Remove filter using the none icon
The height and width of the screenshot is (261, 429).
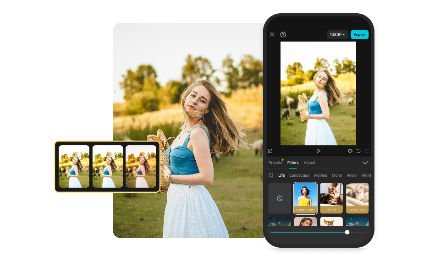(x=280, y=198)
